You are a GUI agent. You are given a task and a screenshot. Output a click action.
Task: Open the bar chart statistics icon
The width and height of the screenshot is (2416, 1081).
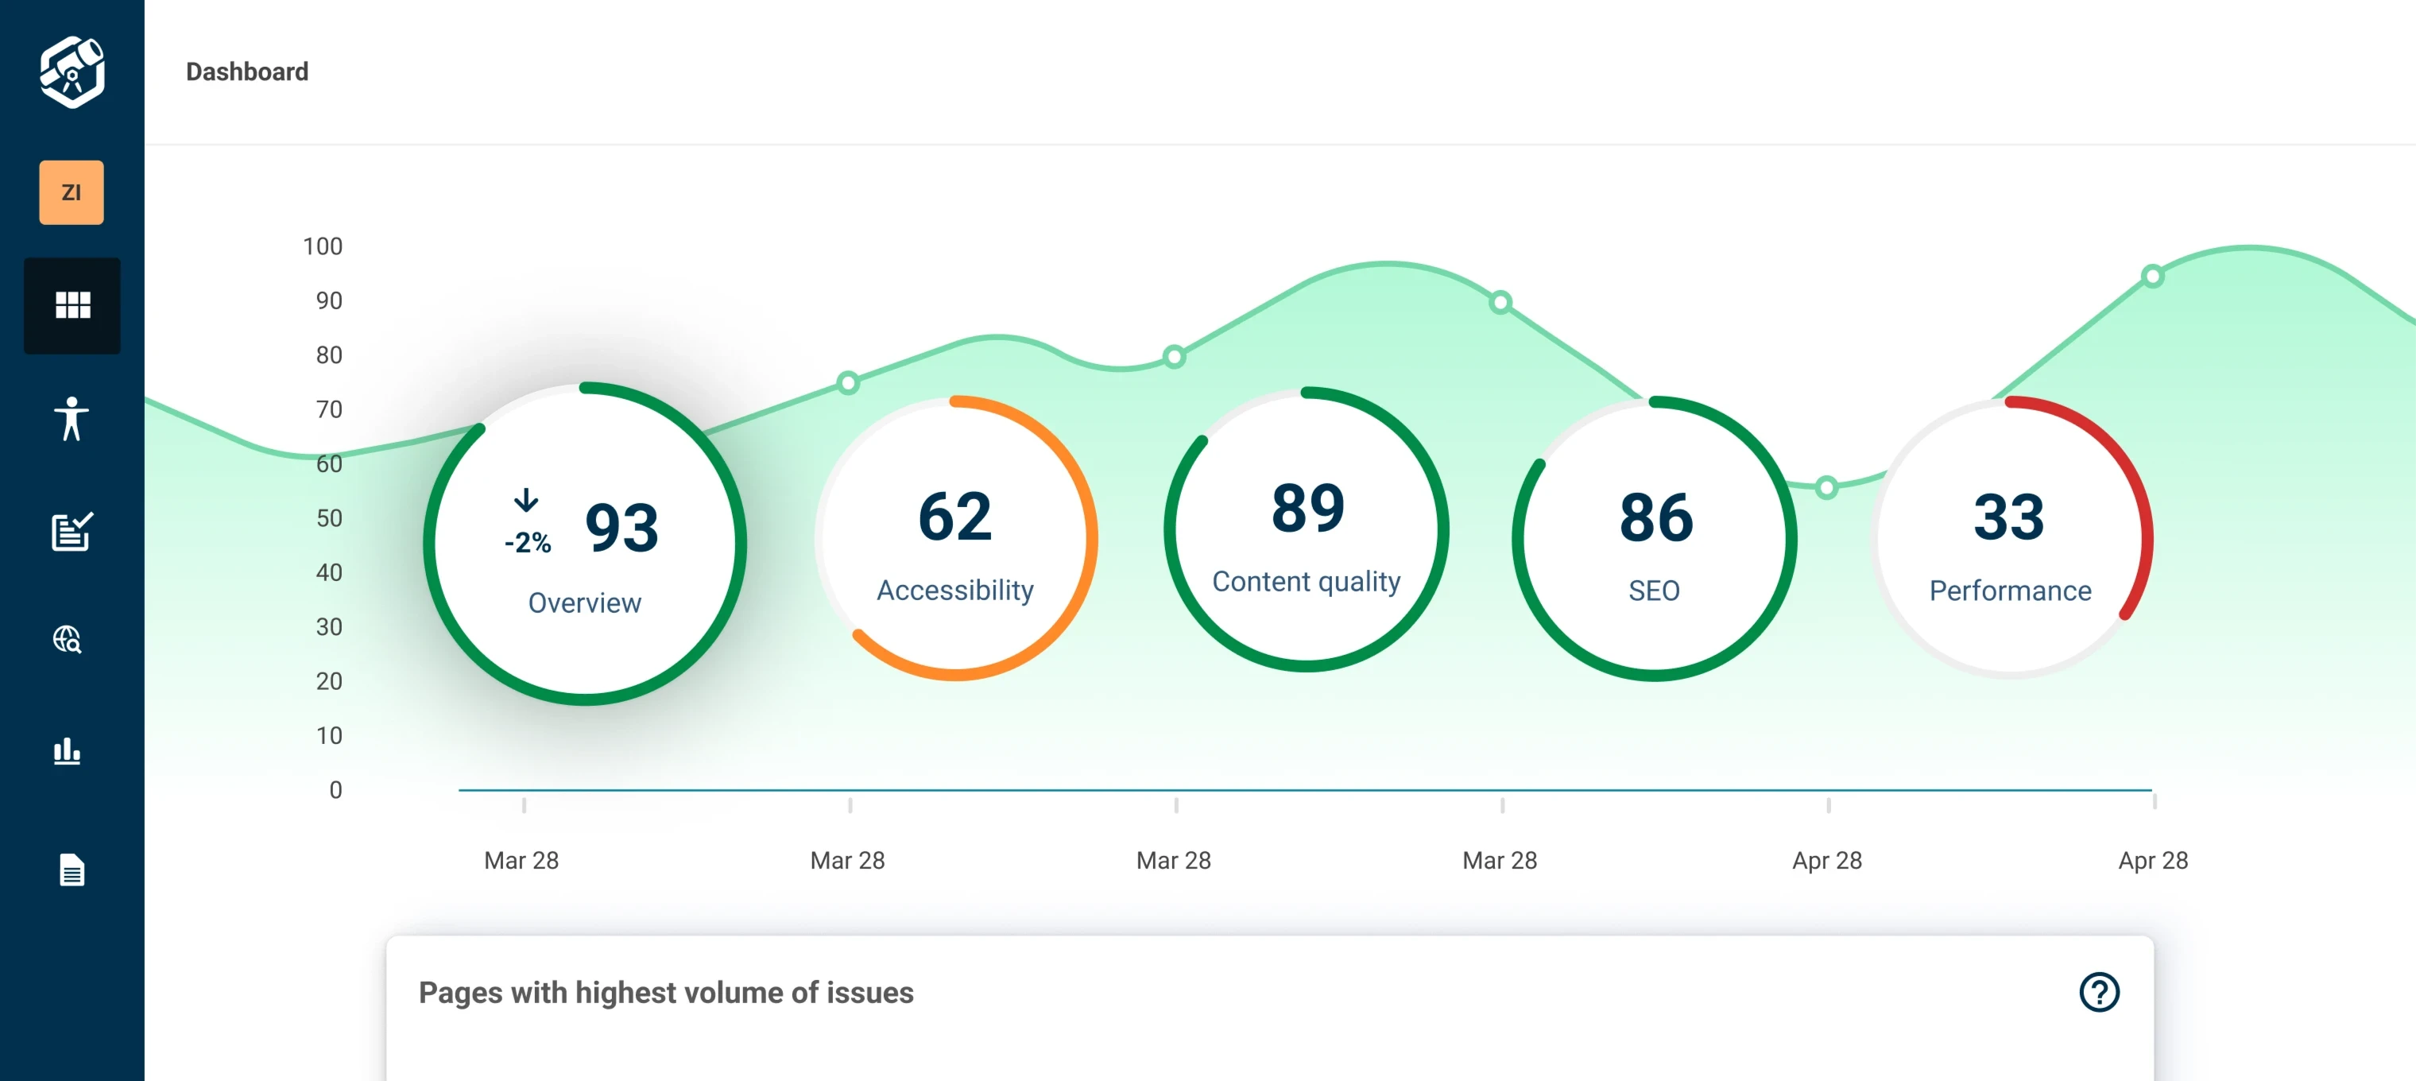[68, 750]
